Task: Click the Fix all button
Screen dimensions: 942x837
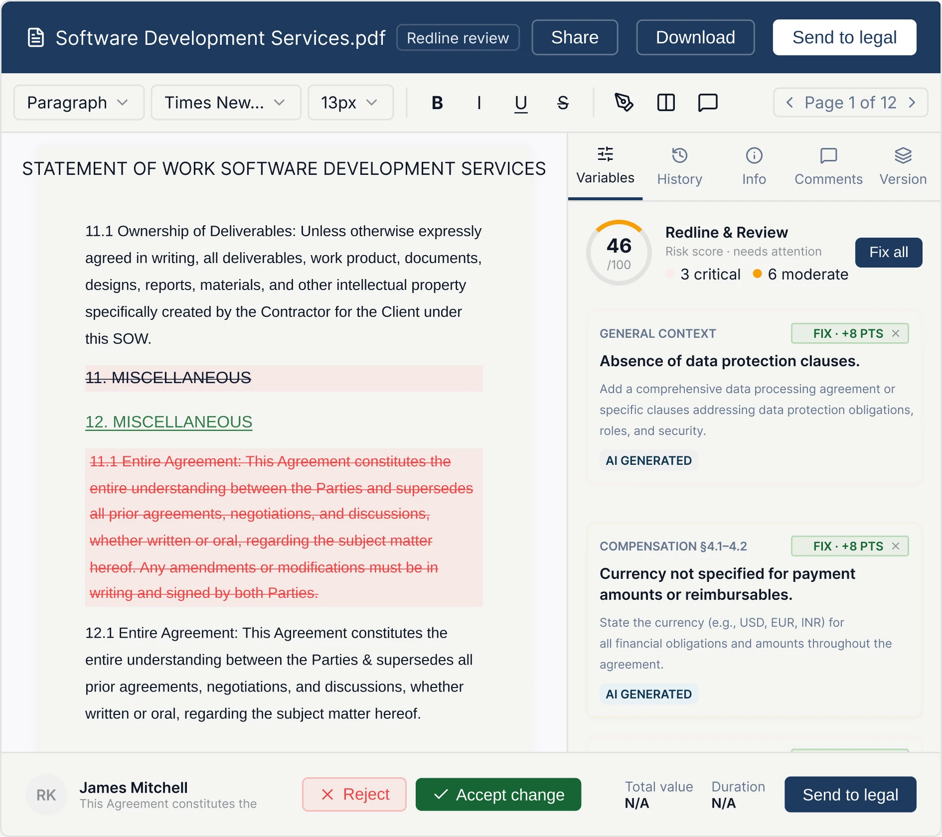Action: click(889, 252)
